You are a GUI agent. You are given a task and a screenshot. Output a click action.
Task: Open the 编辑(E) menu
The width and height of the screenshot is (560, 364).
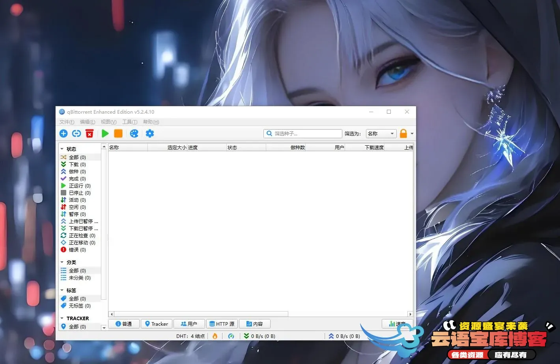pyautogui.click(x=88, y=122)
